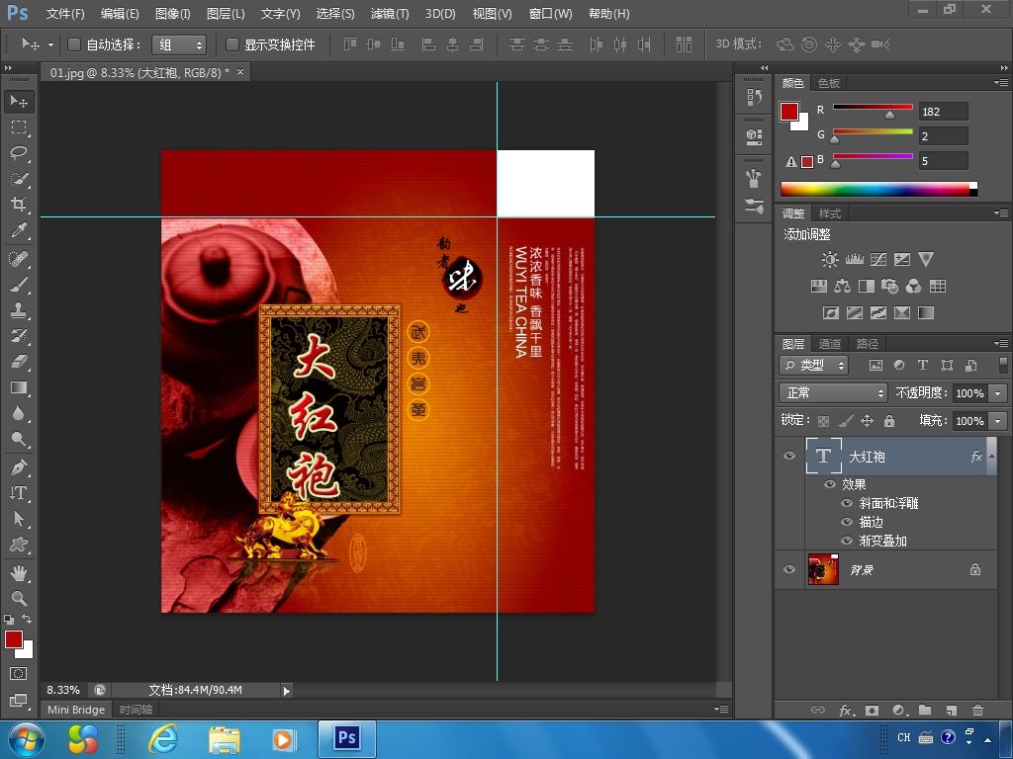1013x759 pixels.
Task: Open the Layers panel flyout menu
Action: pyautogui.click(x=1001, y=343)
